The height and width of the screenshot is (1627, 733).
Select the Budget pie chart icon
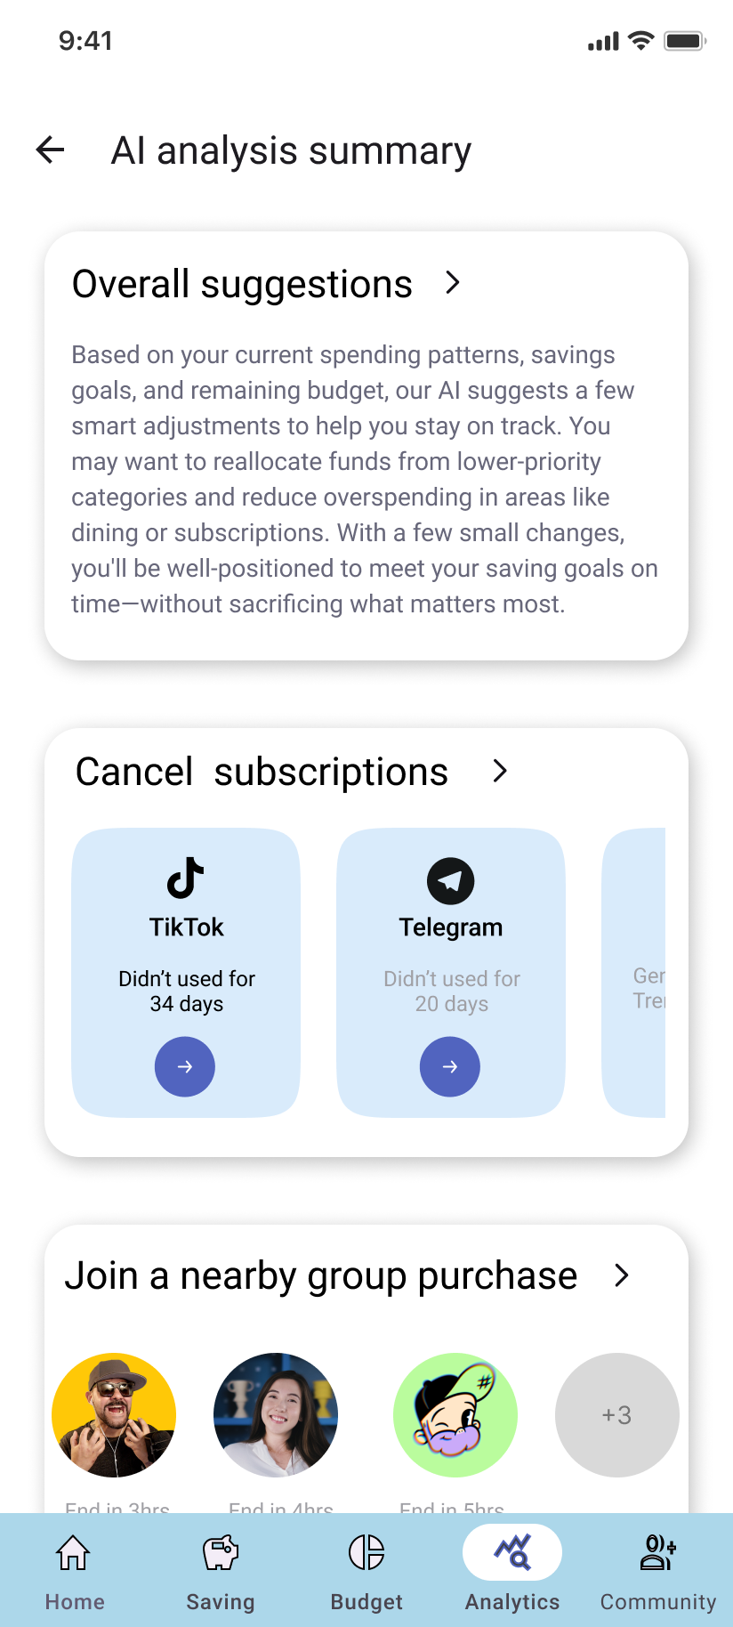pos(366,1554)
